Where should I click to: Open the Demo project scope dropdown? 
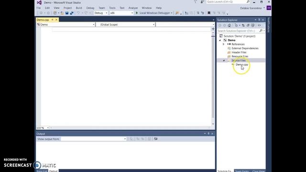point(66,24)
